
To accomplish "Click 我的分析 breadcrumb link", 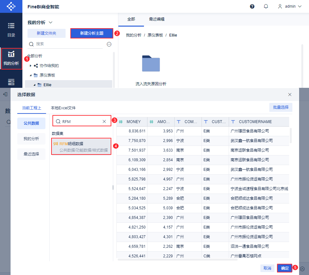I will (134, 35).
